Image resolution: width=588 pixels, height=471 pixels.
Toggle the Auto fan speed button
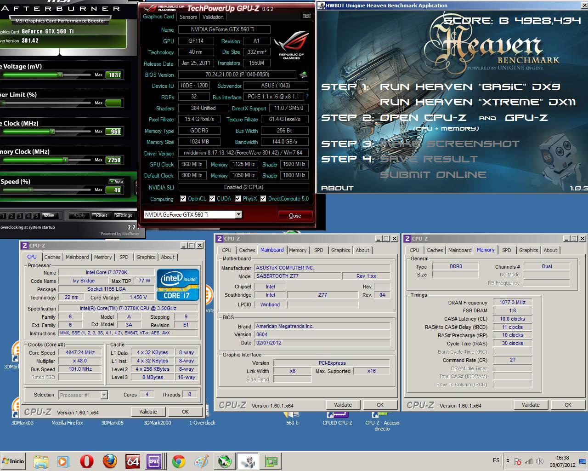point(116,181)
